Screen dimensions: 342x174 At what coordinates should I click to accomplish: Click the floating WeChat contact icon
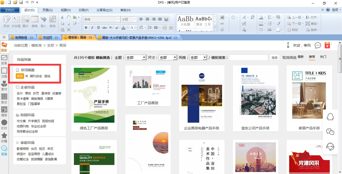pyautogui.click(x=330, y=132)
